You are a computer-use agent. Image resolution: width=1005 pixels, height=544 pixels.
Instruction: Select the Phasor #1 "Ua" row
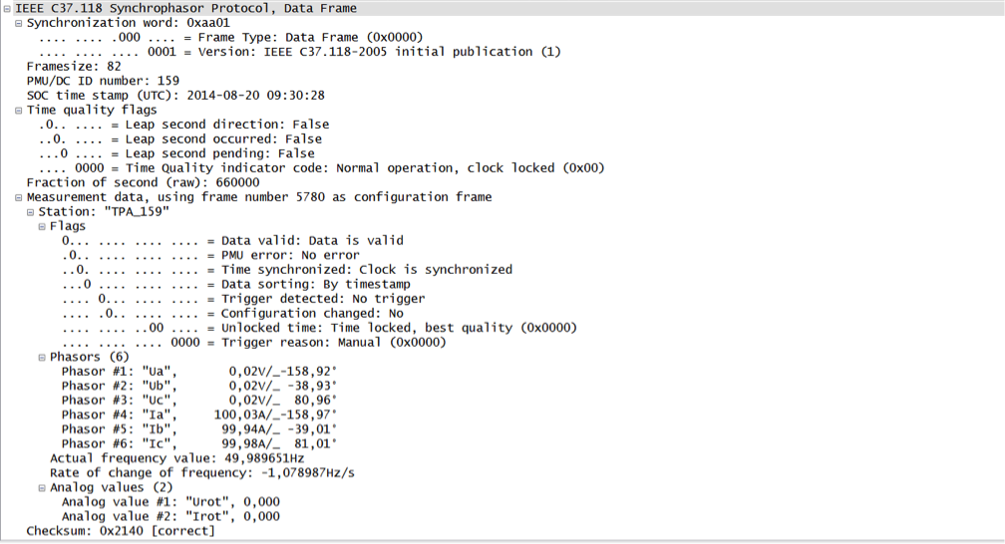coord(198,371)
